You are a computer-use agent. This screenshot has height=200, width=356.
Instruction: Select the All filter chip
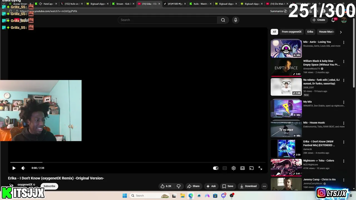[274, 32]
